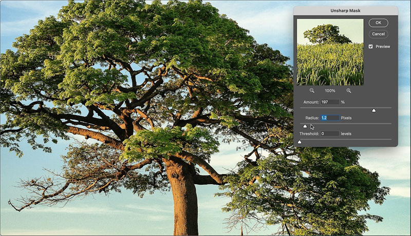The image size is (411, 236).
Task: Click the Threshold levels field
Action: (330, 133)
